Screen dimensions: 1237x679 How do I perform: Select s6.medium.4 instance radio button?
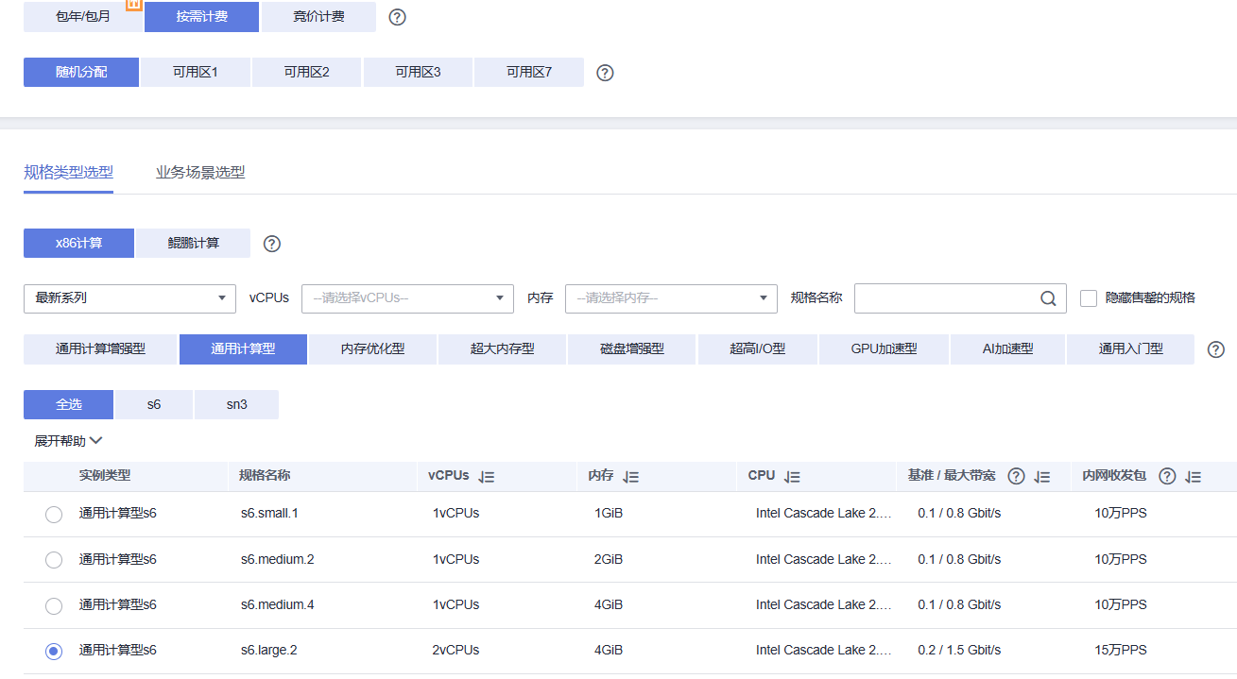point(54,605)
